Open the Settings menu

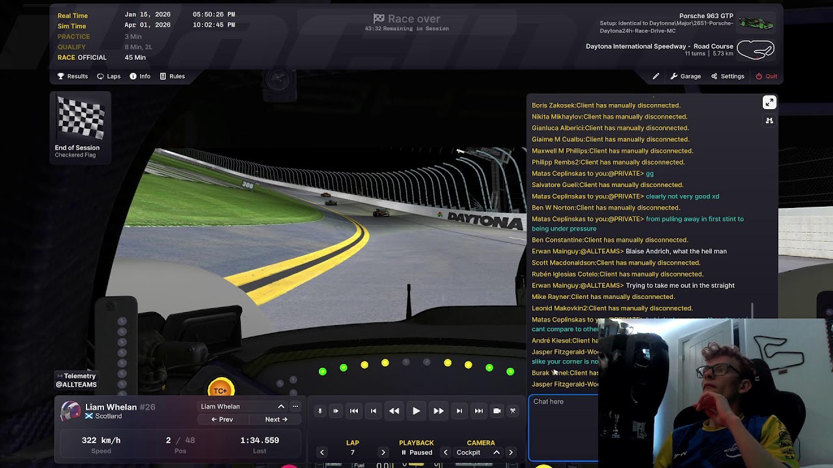coord(727,76)
